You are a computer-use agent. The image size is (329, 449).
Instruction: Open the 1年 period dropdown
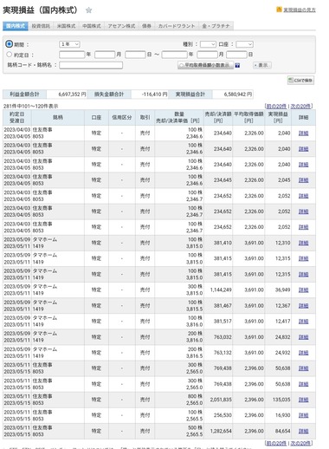pyautogui.click(x=69, y=44)
